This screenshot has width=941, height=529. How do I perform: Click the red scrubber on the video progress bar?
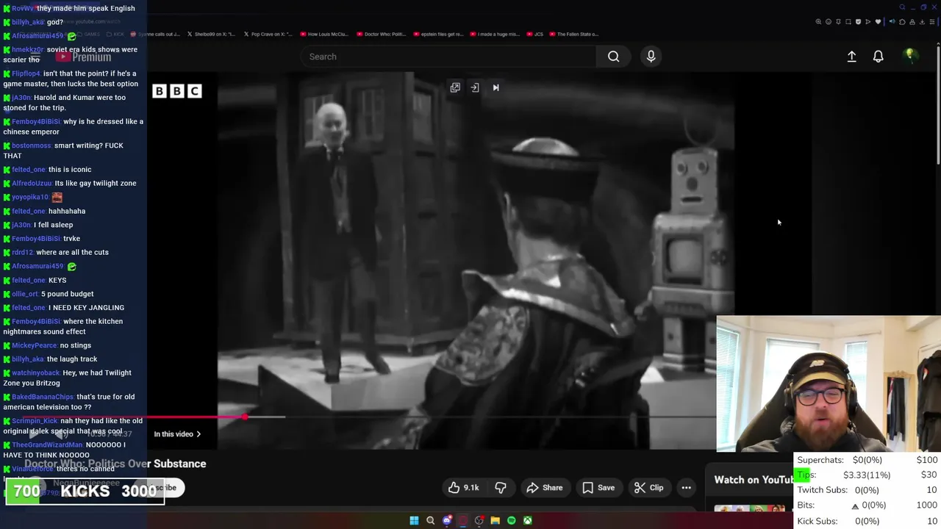pos(245,417)
